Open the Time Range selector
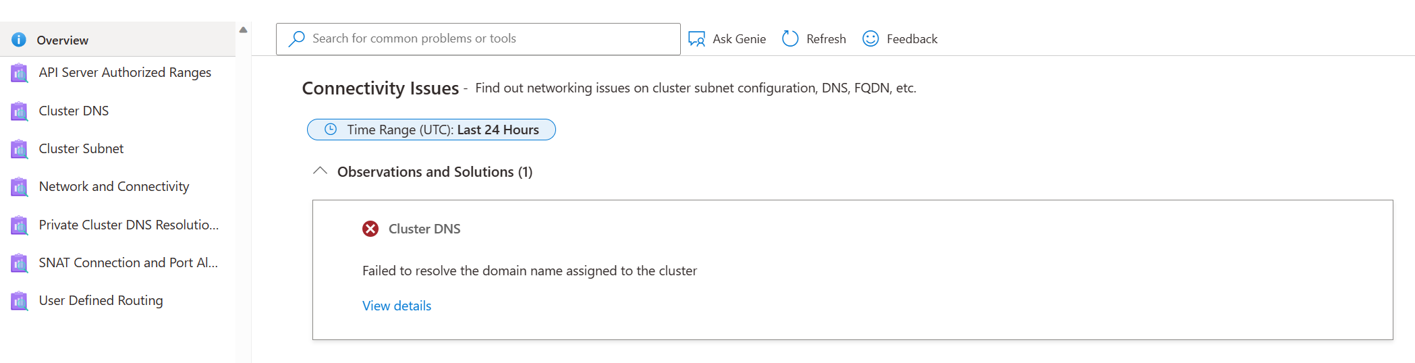 pos(431,130)
